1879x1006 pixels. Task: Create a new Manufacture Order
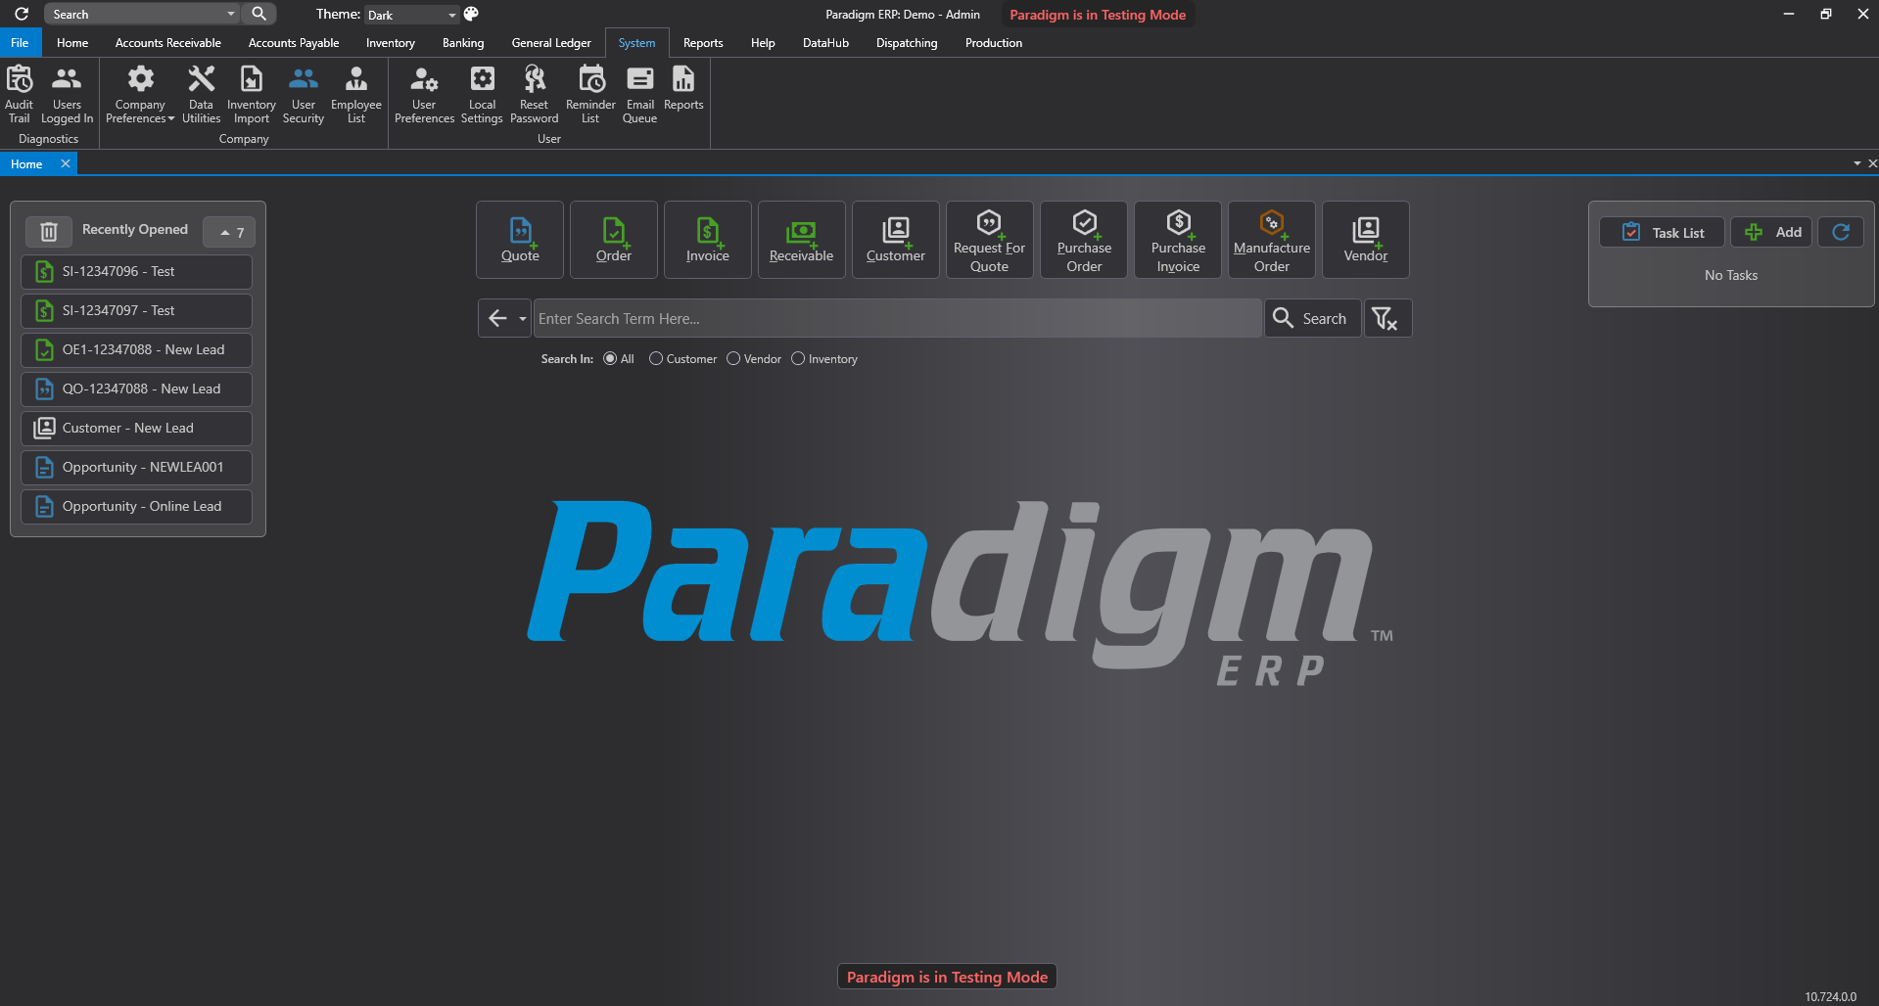[x=1272, y=240]
